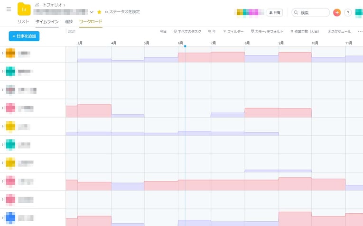Image resolution: width=363 pixels, height=226 pixels.
Task: Open the 年 zoom level selector
Action: [x=212, y=32]
